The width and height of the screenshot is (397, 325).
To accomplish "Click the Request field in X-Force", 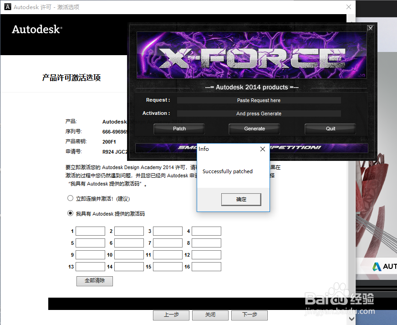I will tap(259, 100).
